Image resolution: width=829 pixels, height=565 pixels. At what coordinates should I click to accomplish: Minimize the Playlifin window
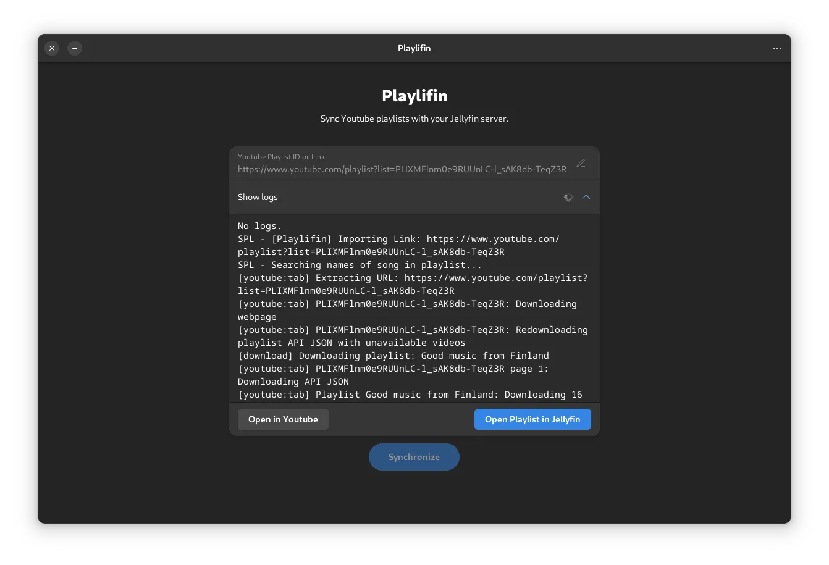[x=75, y=48]
